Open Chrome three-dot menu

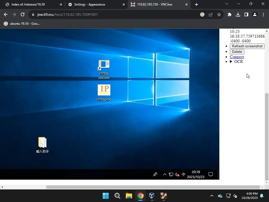[263, 15]
